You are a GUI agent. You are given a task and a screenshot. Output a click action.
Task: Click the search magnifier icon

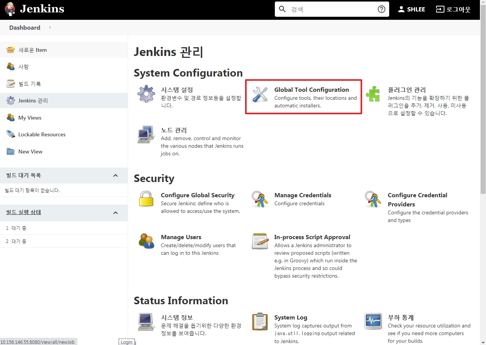282,9
